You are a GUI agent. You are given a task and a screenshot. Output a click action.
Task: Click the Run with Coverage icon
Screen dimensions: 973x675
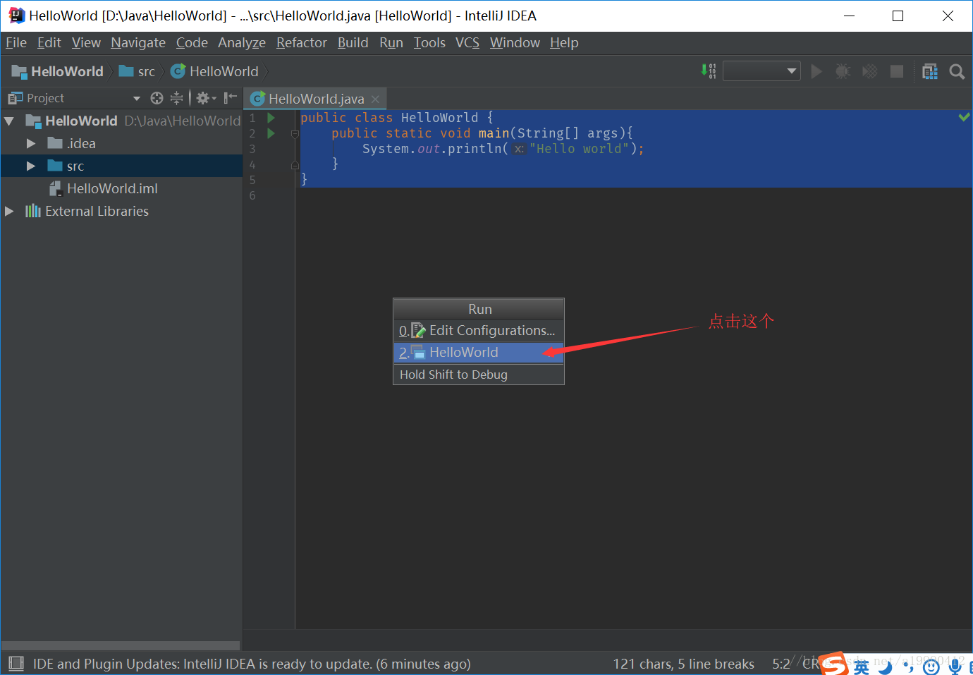coord(870,71)
